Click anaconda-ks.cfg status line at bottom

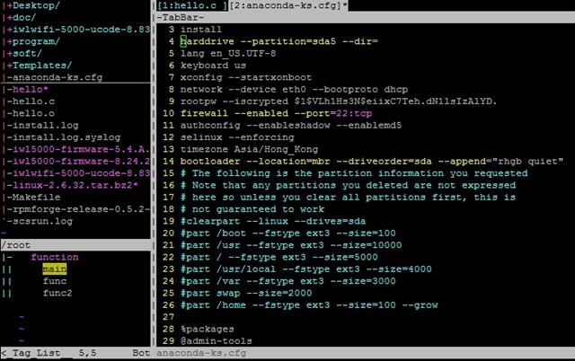(366, 353)
